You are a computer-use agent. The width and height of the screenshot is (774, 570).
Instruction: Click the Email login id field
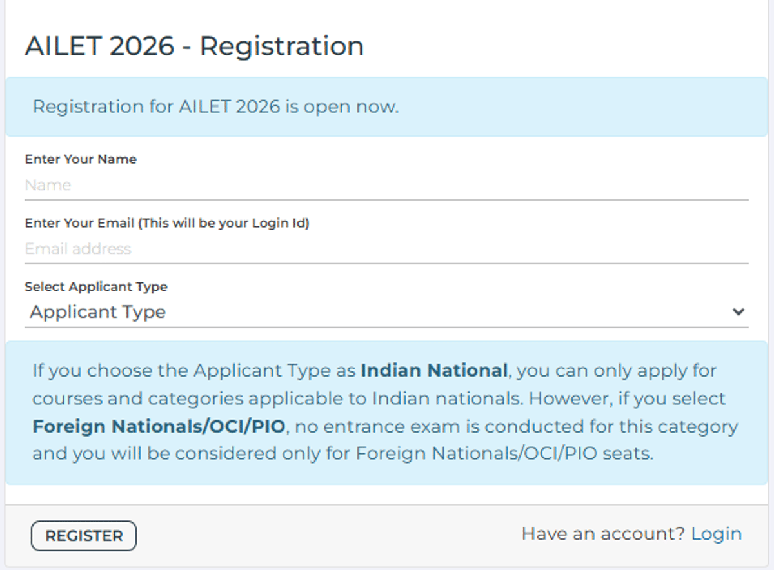258,249
